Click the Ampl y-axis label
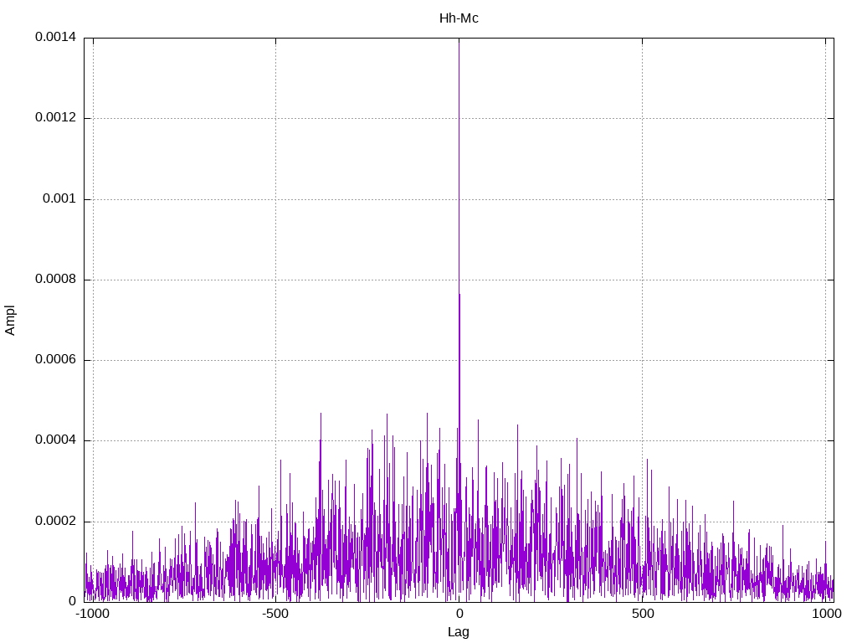This screenshot has height=643, width=857. (10, 321)
